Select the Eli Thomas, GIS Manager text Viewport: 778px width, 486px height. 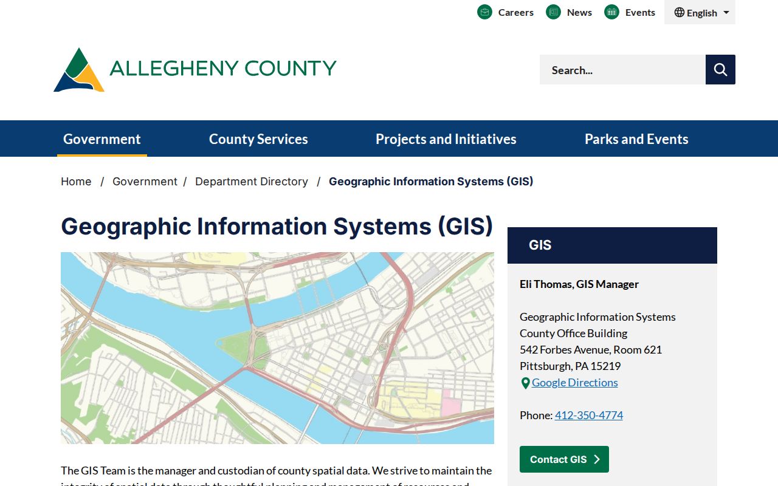coord(579,284)
